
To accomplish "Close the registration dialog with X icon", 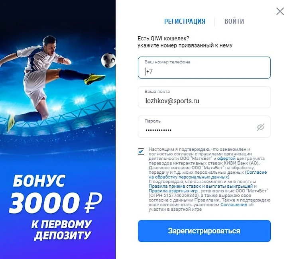I will [x=280, y=11].
